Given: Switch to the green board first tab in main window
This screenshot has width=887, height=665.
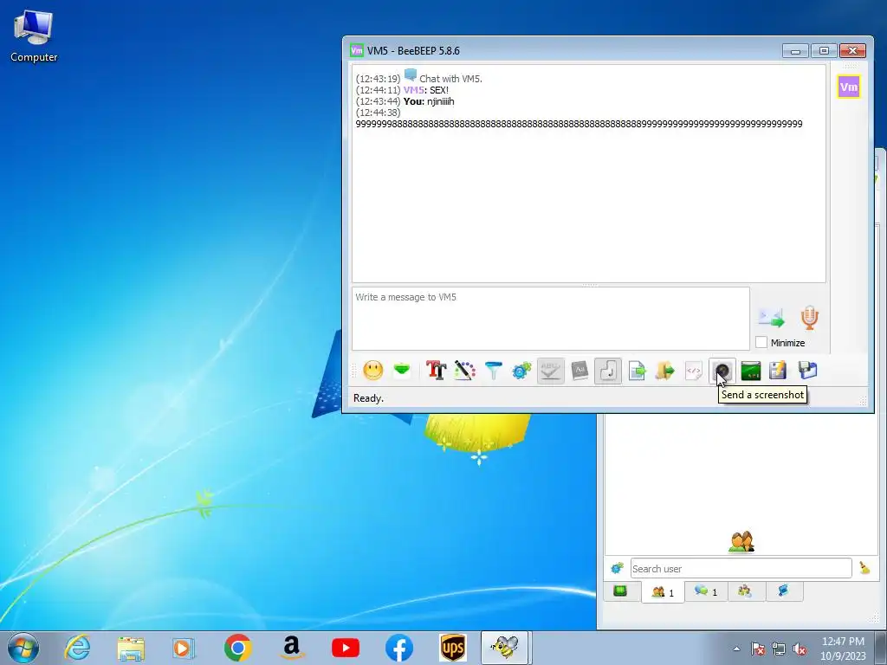Looking at the screenshot, I should pos(620,591).
